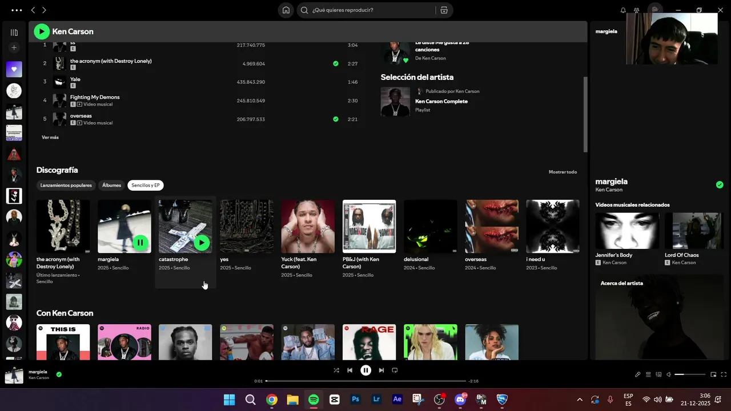This screenshot has width=731, height=411.
Task: Open Discord from the taskbar
Action: 460,400
